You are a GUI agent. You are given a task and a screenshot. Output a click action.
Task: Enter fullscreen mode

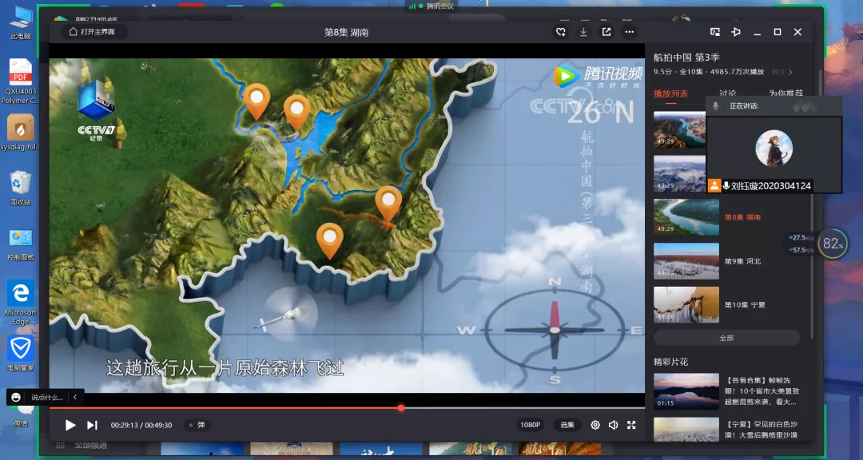(631, 425)
